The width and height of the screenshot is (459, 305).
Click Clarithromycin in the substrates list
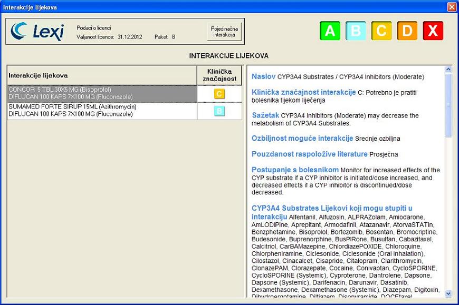pyautogui.click(x=401, y=261)
